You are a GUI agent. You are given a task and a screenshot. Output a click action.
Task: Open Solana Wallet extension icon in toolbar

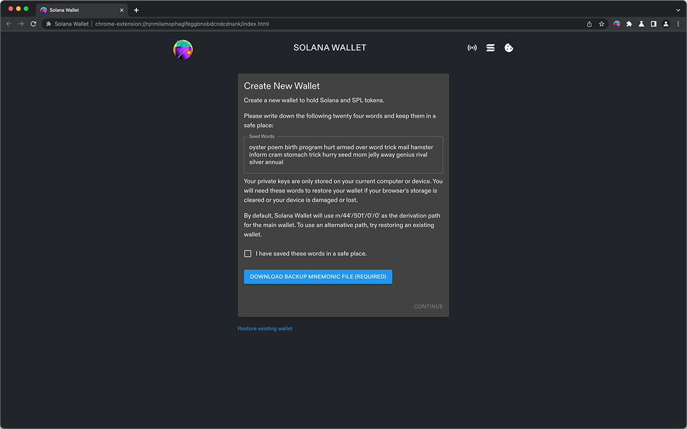point(617,24)
